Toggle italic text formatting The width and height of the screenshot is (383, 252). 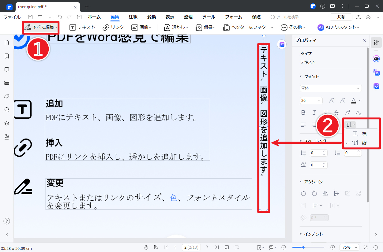[x=314, y=113]
